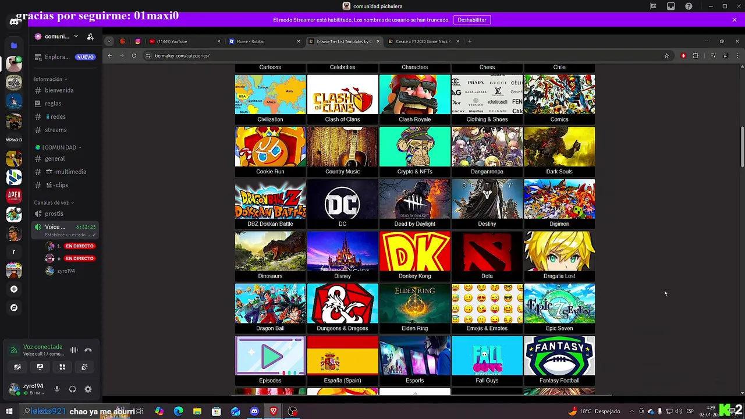Deafen audio with headphones icon

(x=73, y=389)
